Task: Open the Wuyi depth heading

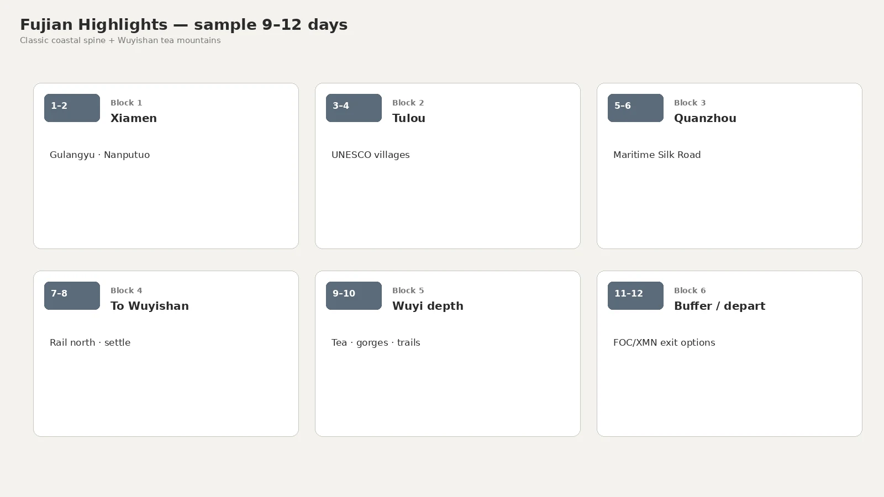Action: click(x=428, y=306)
